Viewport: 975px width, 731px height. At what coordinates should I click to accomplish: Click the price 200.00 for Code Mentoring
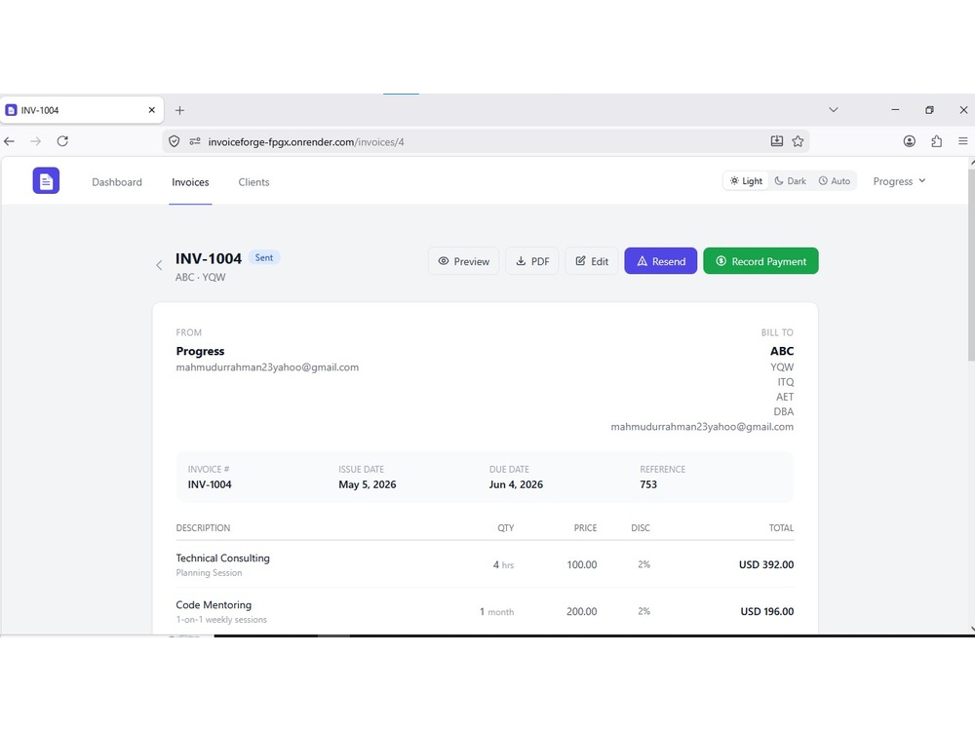coord(581,611)
